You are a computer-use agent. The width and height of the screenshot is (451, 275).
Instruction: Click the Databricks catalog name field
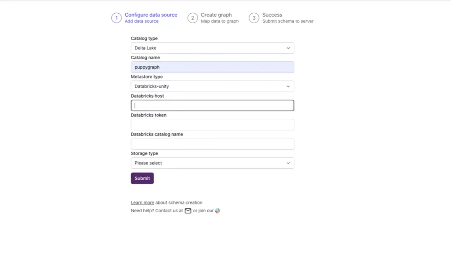(212, 144)
